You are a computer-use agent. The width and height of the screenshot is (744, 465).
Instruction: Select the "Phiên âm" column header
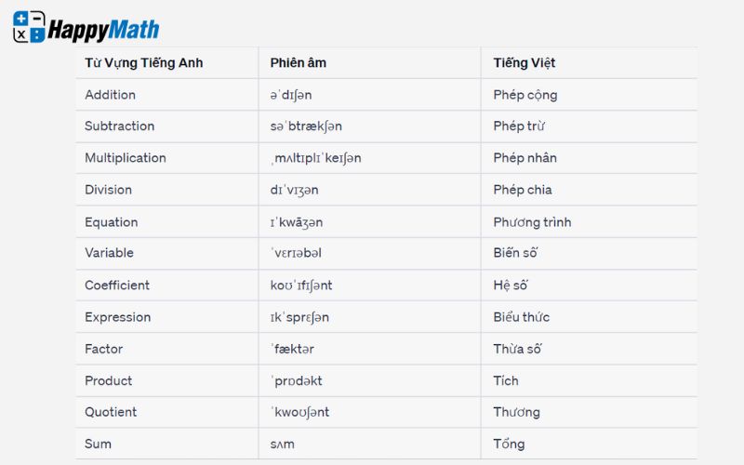tap(298, 63)
